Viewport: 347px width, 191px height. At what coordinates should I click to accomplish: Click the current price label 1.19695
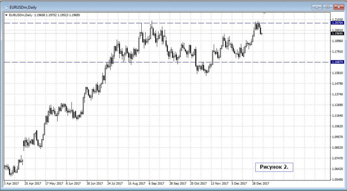point(338,34)
